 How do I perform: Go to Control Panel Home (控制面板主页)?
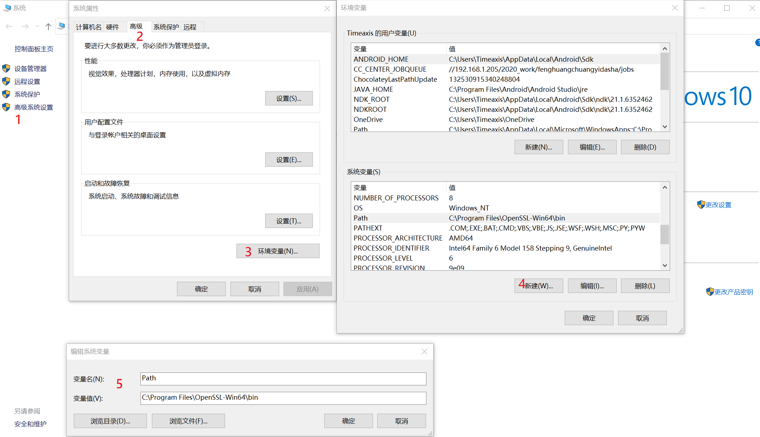(34, 49)
